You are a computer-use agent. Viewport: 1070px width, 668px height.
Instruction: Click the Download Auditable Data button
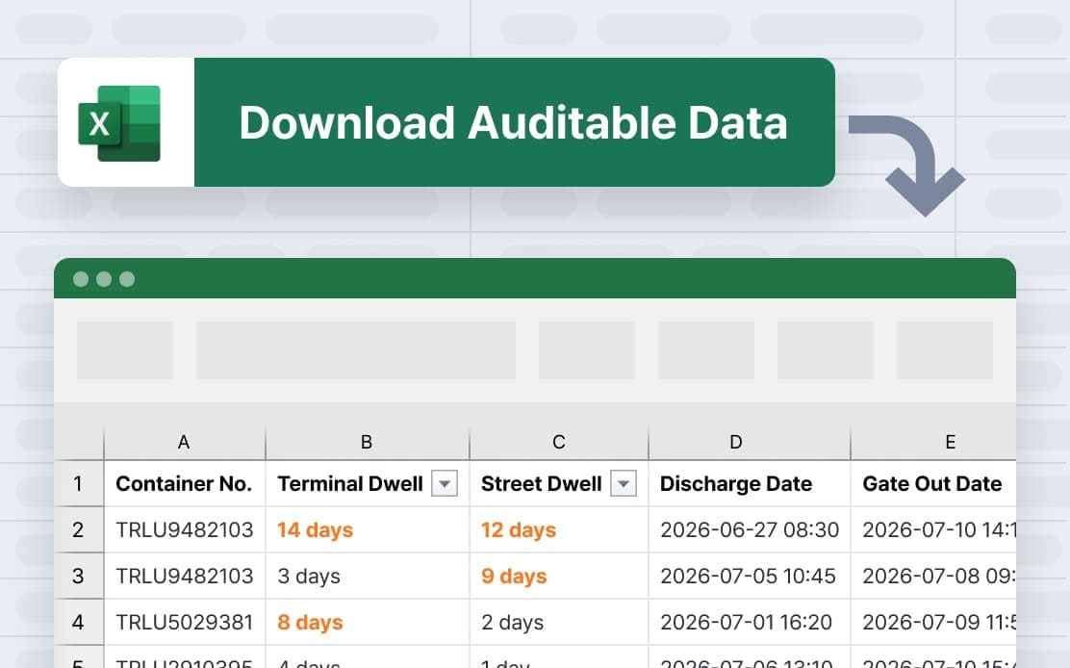(514, 122)
